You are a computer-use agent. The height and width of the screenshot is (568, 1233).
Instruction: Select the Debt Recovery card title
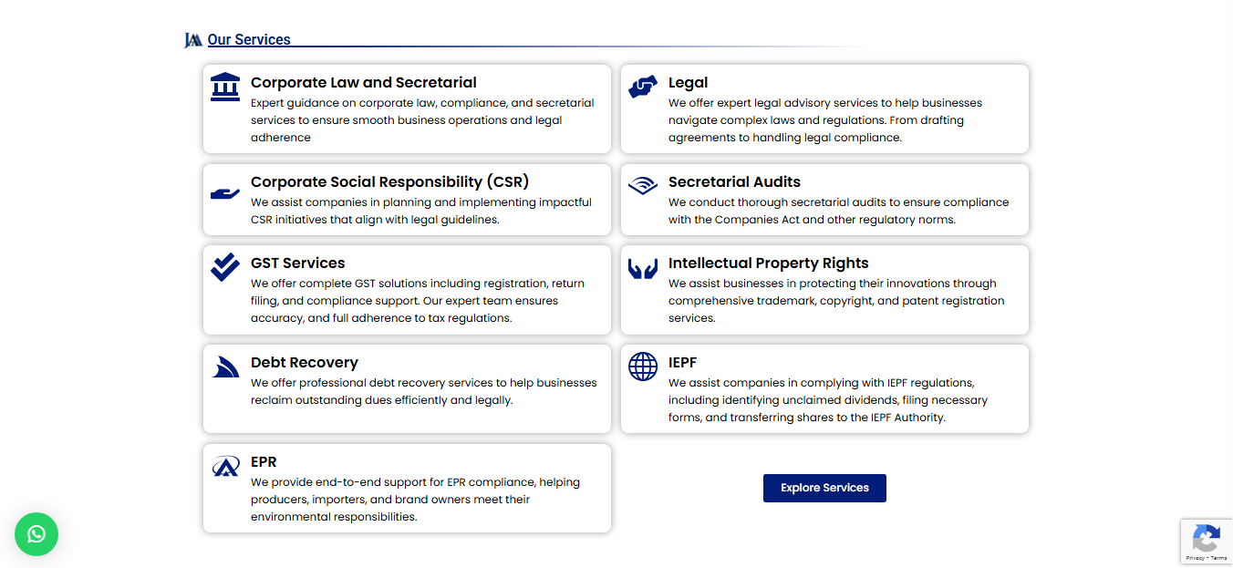[x=305, y=363]
